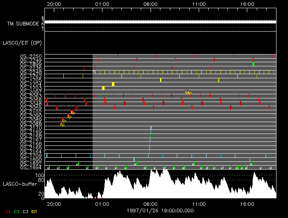Viewport: 288px width, 218px height.
Task: Select the yellow block in the OS_1703 row
Action: point(103,88)
